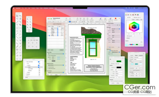Image resolution: width=159 pixels, height=97 pixels.
Task: Collapse the Color and Style disclosure triangle
Action: coord(25,62)
